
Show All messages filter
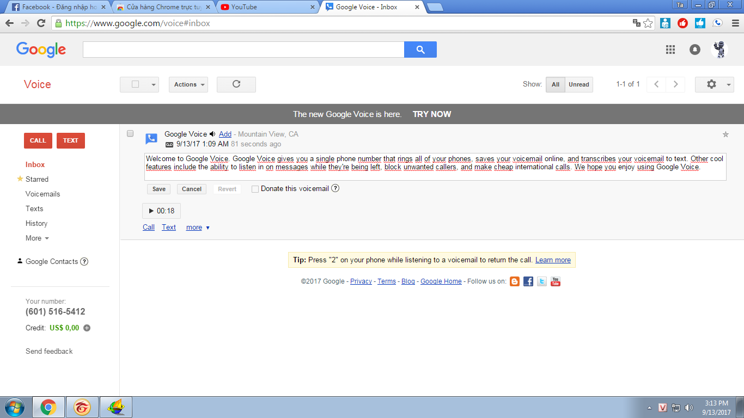tap(556, 84)
